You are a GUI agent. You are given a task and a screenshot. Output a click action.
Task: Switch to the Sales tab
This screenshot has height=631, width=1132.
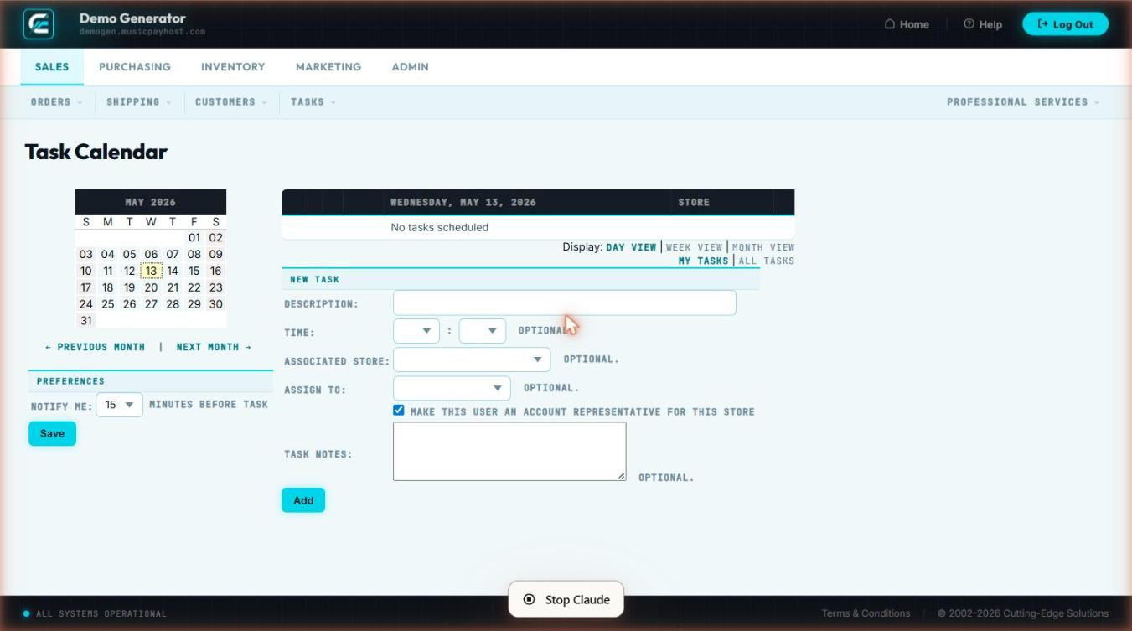[x=52, y=67]
